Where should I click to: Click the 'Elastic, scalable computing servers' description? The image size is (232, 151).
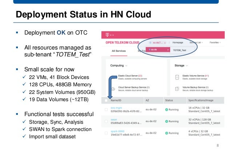click(133, 79)
